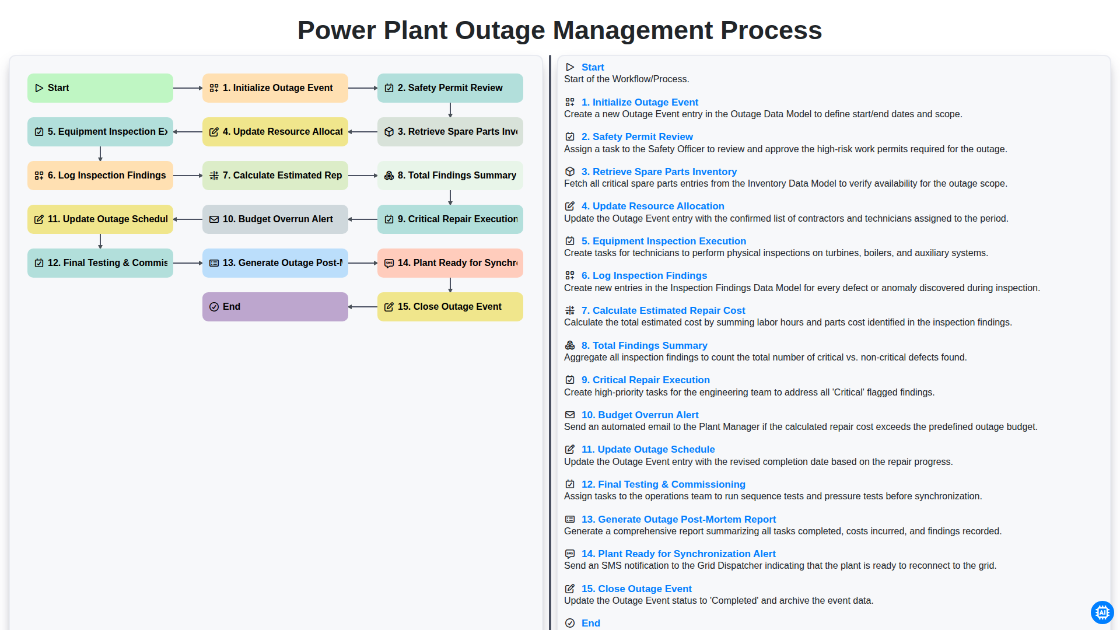The width and height of the screenshot is (1120, 630).
Task: Click the task icon in Final Testing node
Action: click(39, 263)
